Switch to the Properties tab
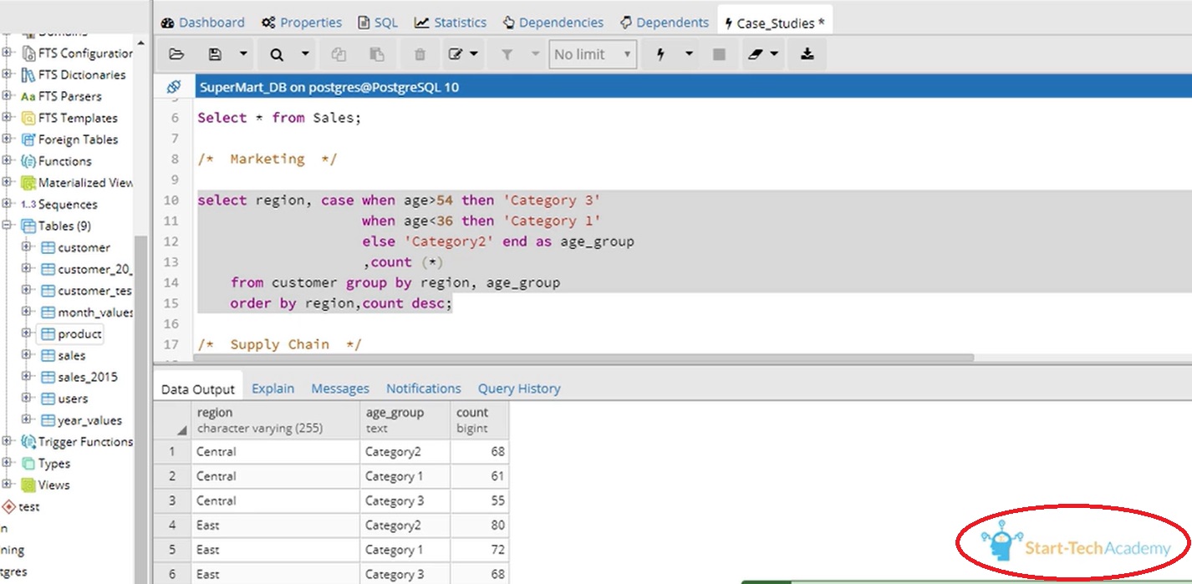This screenshot has width=1192, height=584. [x=302, y=23]
